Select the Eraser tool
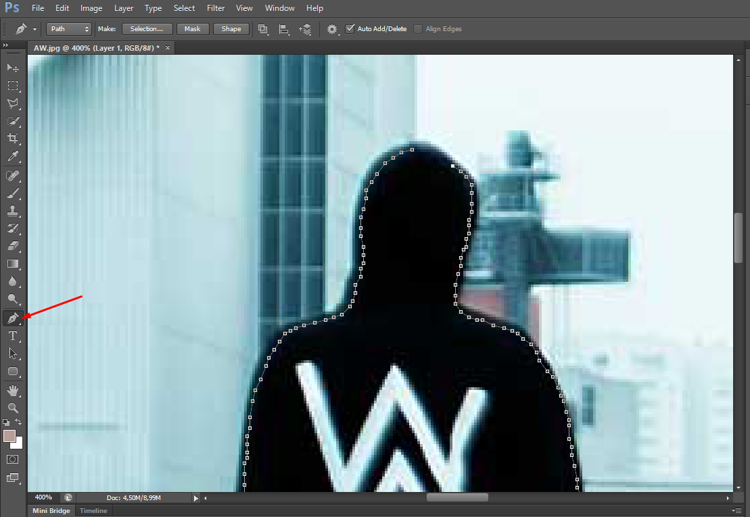 [x=13, y=246]
